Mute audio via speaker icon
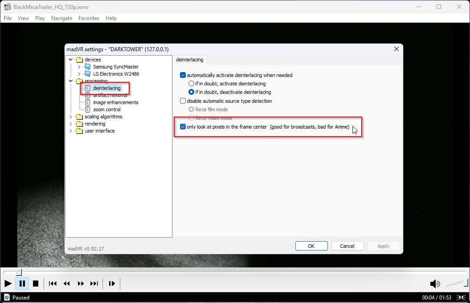Viewport: 470px width, 303px height. click(435, 283)
